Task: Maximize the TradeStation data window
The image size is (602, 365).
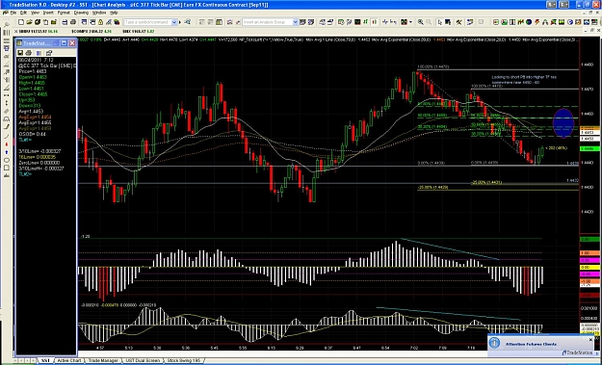Action: pos(64,43)
